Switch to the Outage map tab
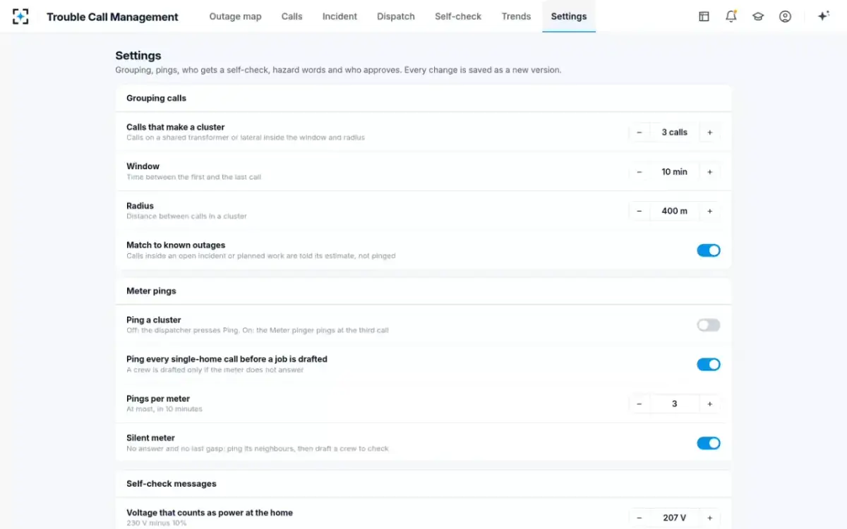The image size is (847, 529). [x=235, y=16]
